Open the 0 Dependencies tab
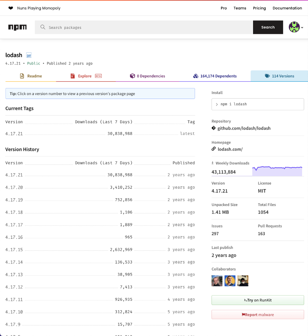 click(147, 76)
